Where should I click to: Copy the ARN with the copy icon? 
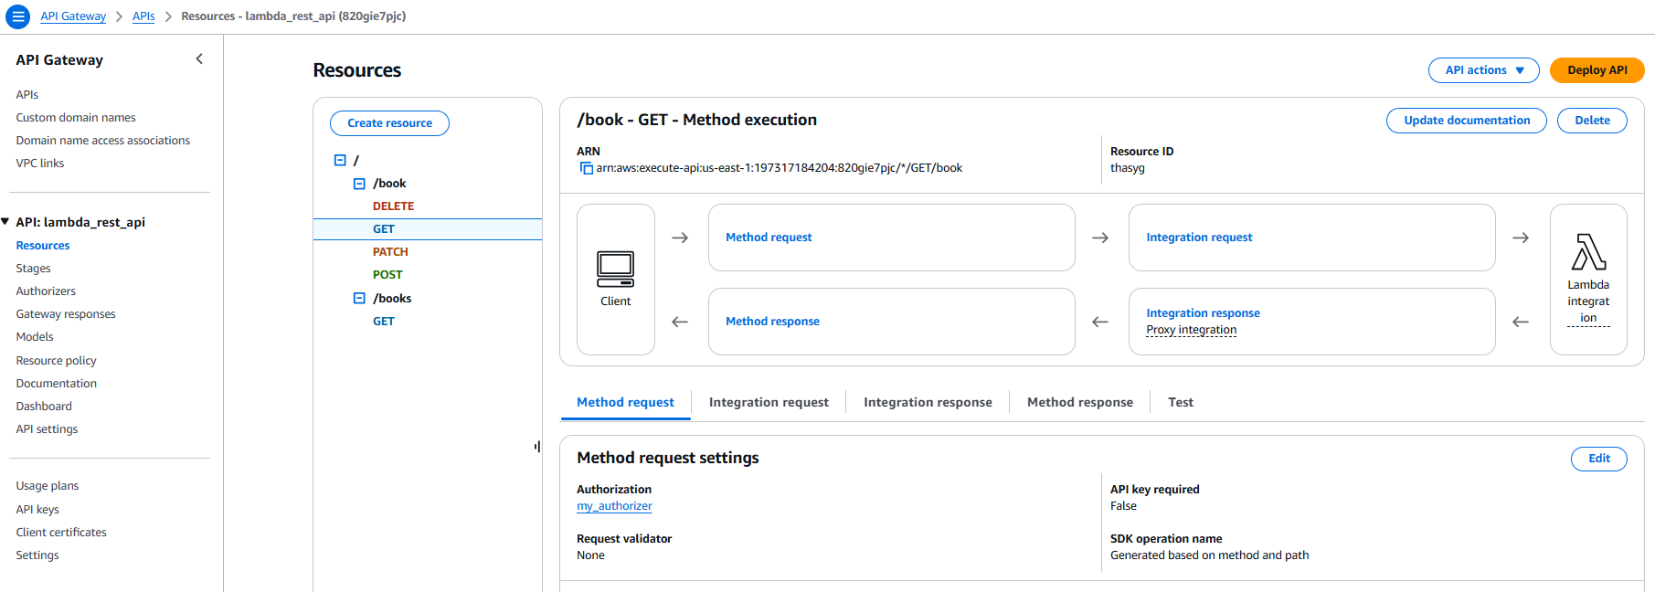click(x=586, y=168)
